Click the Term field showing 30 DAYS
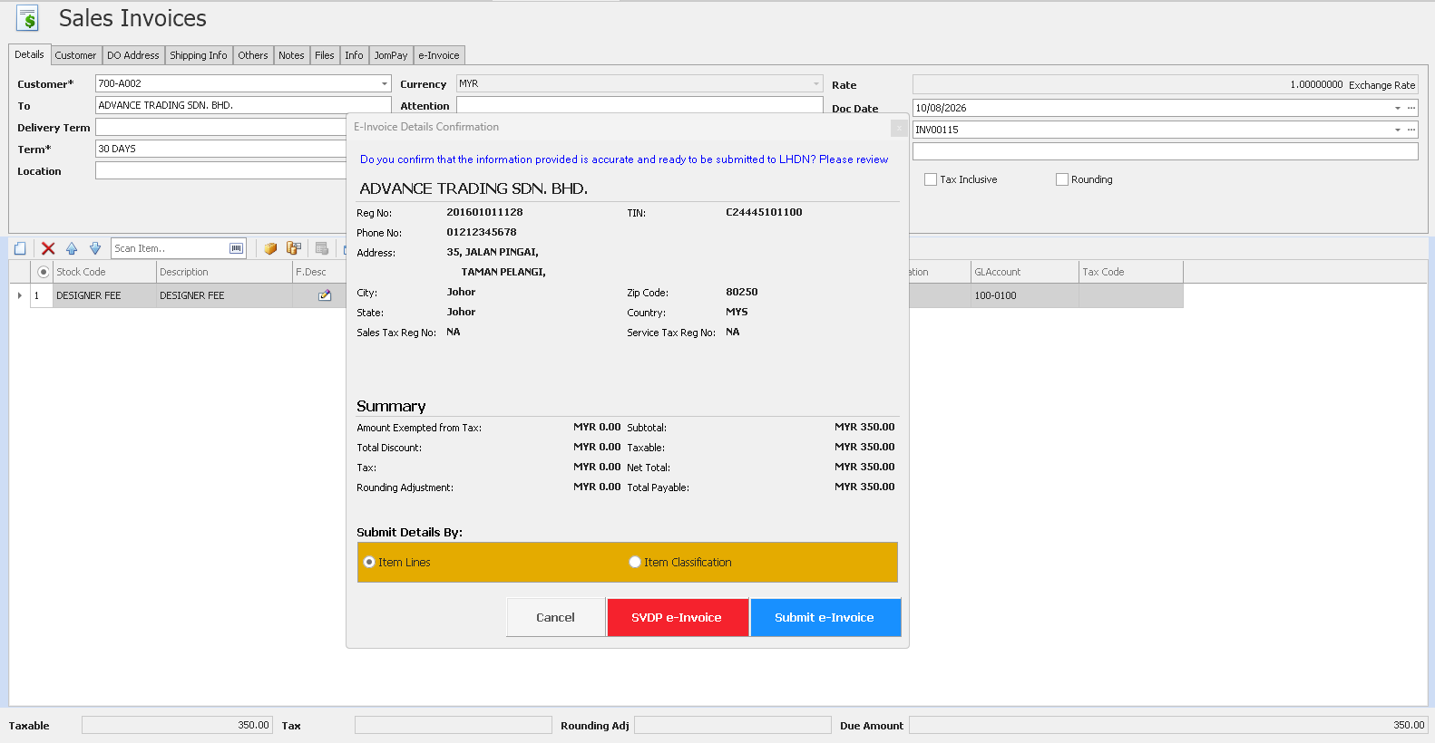This screenshot has height=743, width=1435. (x=221, y=149)
